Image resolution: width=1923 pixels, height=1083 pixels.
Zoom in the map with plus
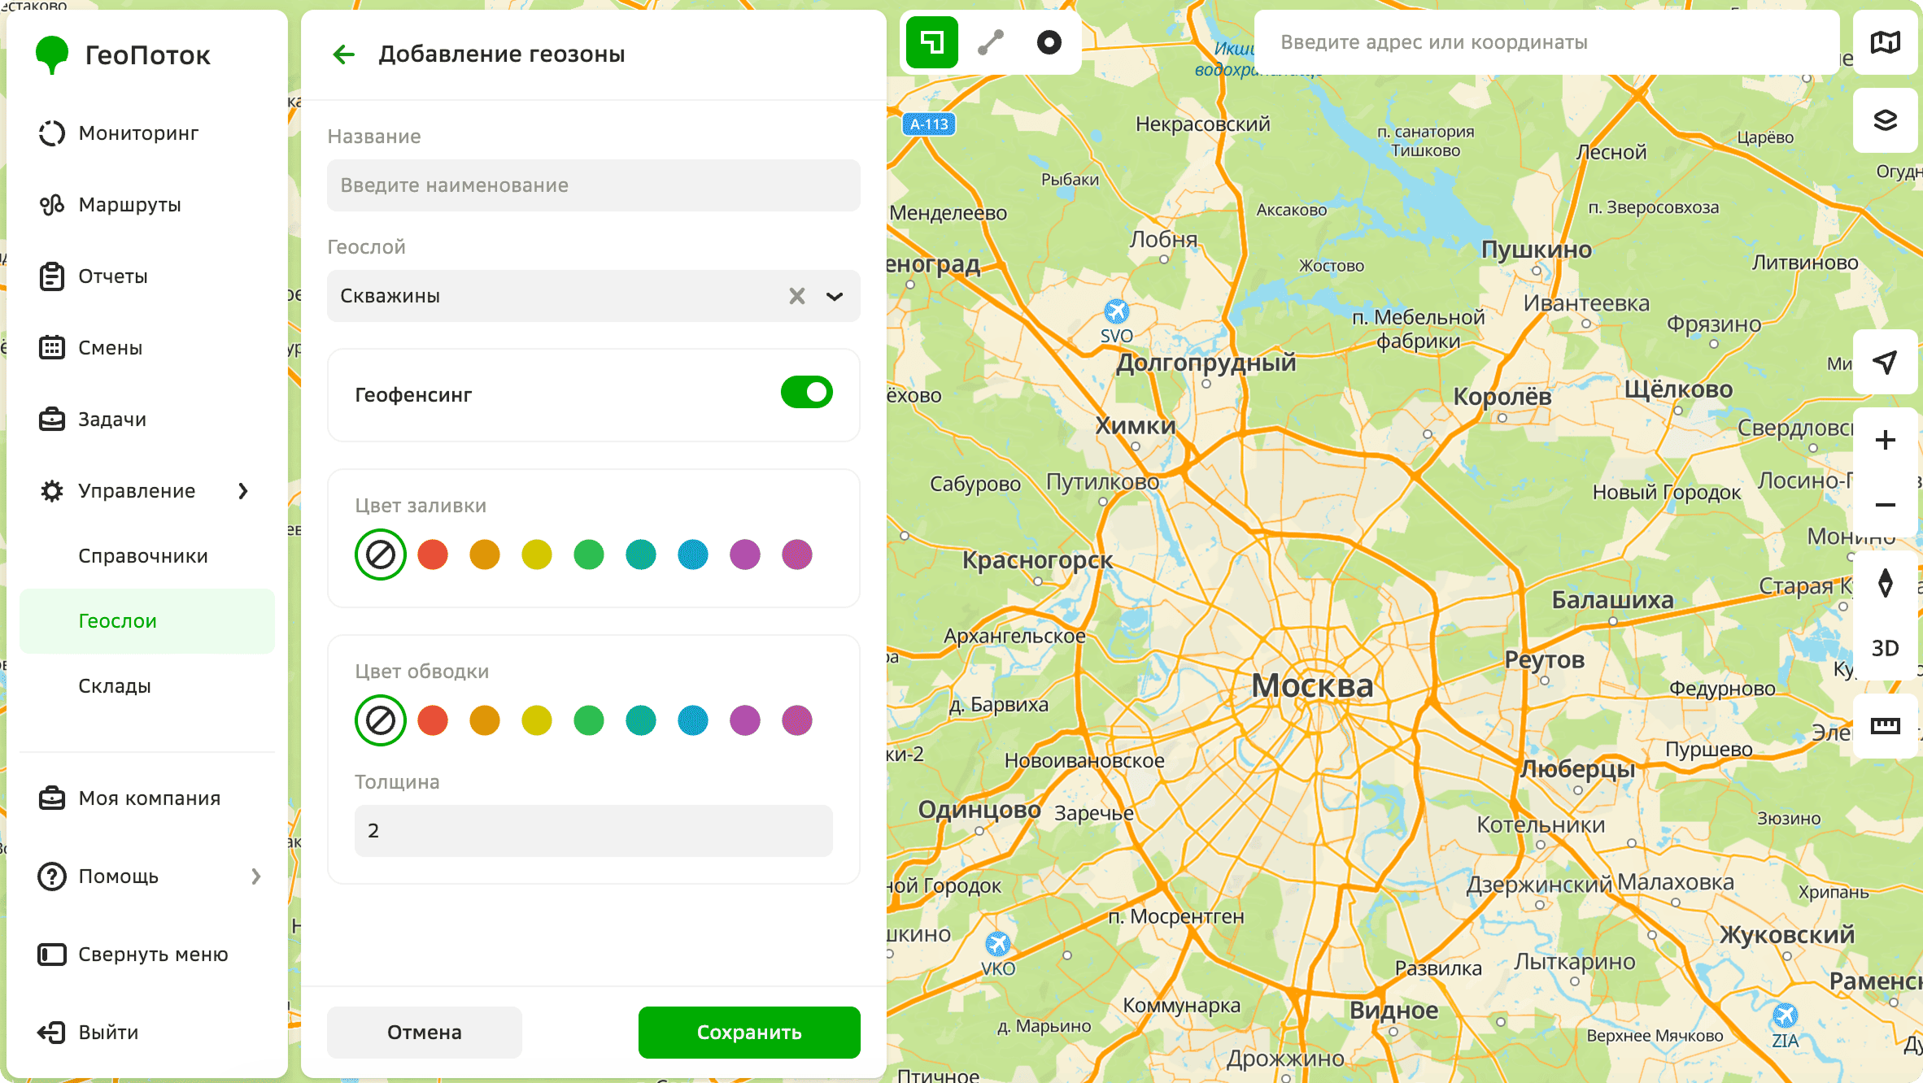pos(1885,440)
